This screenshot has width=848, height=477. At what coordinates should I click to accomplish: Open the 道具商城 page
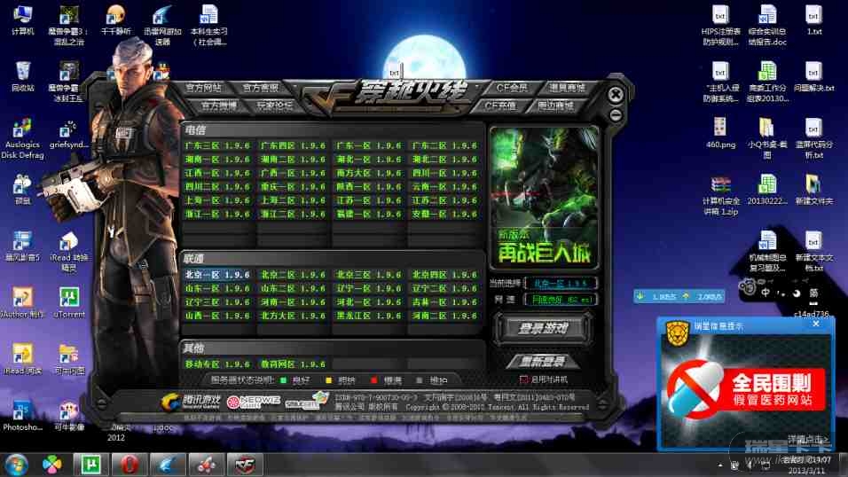[x=568, y=88]
